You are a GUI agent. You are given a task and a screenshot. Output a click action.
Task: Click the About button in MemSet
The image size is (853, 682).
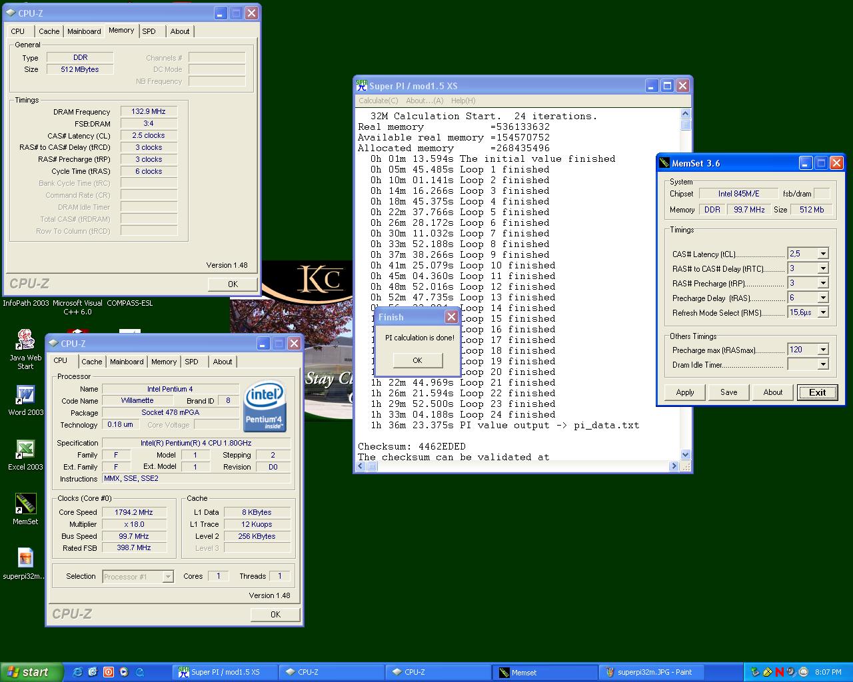(x=773, y=392)
